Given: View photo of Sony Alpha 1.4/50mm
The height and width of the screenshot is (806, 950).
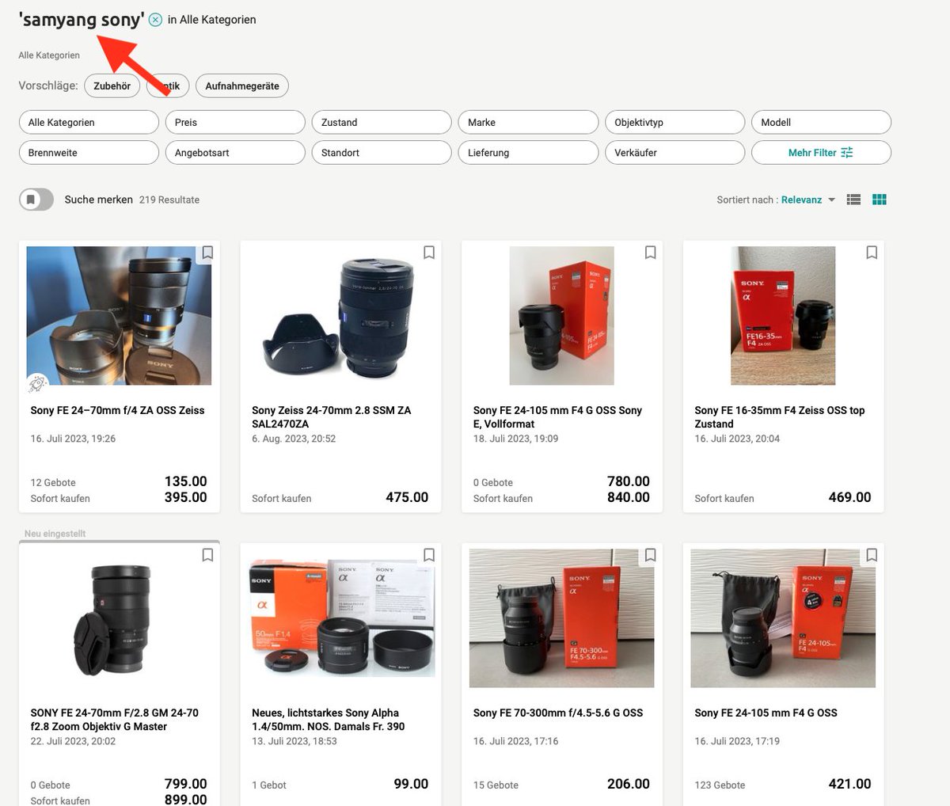Looking at the screenshot, I should (342, 618).
